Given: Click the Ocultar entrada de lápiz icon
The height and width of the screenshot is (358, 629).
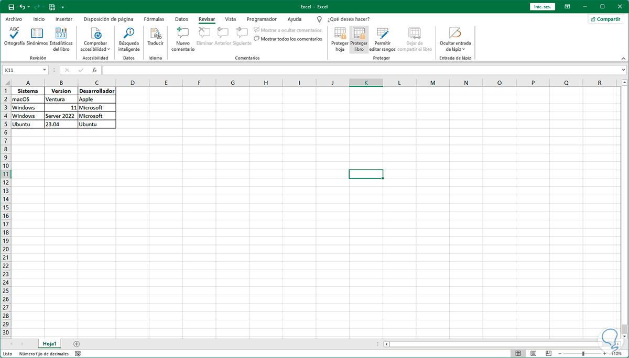Looking at the screenshot, I should click(x=455, y=33).
